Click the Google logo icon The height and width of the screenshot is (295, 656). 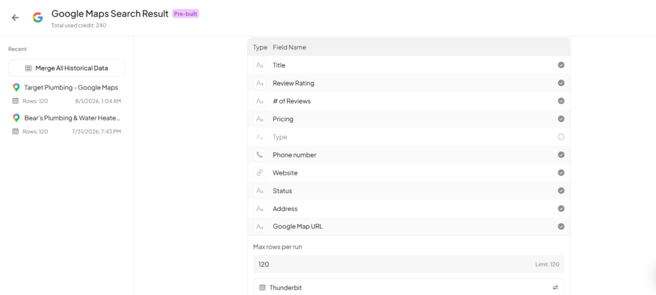coord(38,17)
